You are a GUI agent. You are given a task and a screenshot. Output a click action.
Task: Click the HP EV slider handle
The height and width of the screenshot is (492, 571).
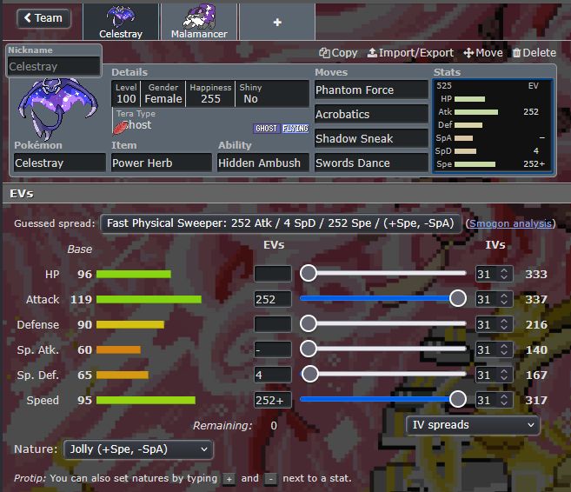coord(309,273)
